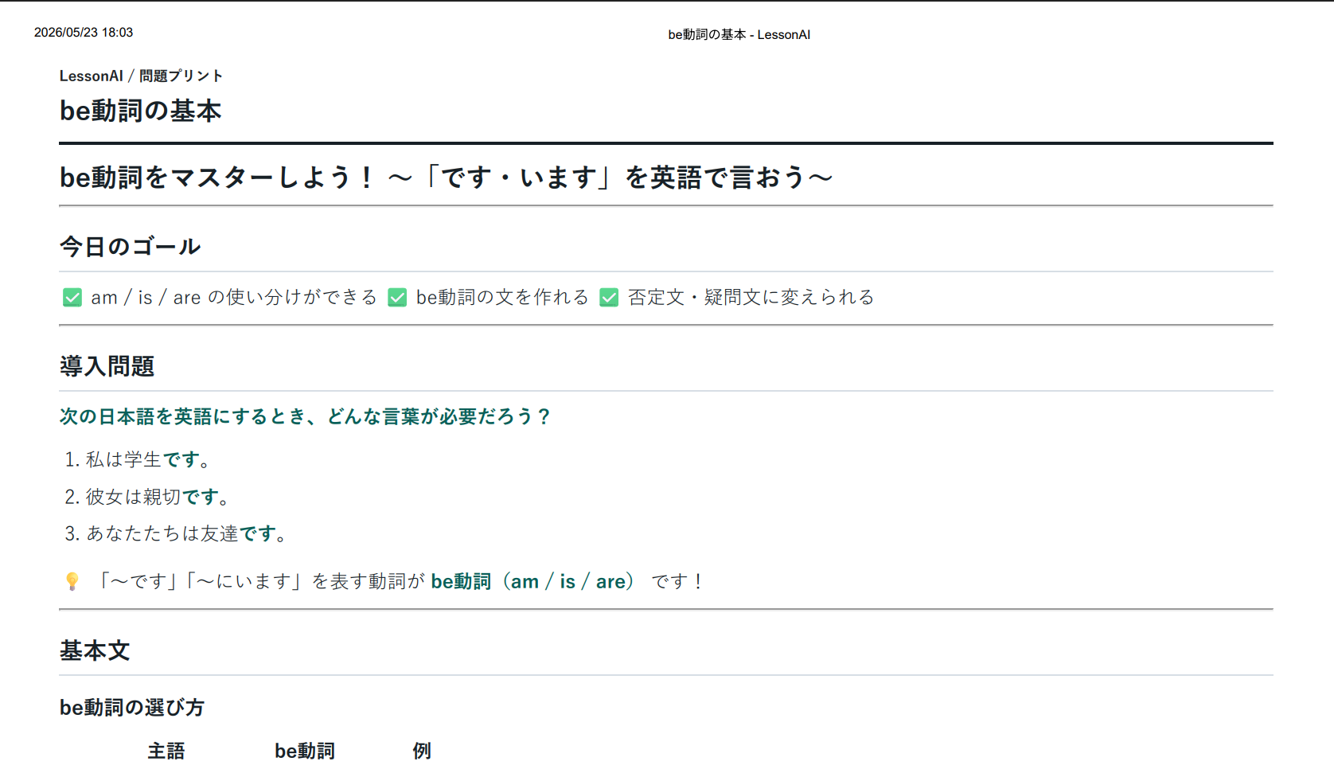
Task: Click the heading 'be動詞をマスターしよう!'
Action: pos(216,177)
